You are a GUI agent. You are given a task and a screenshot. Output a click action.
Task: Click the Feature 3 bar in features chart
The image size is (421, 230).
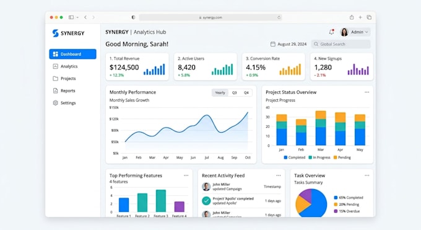(x=161, y=201)
